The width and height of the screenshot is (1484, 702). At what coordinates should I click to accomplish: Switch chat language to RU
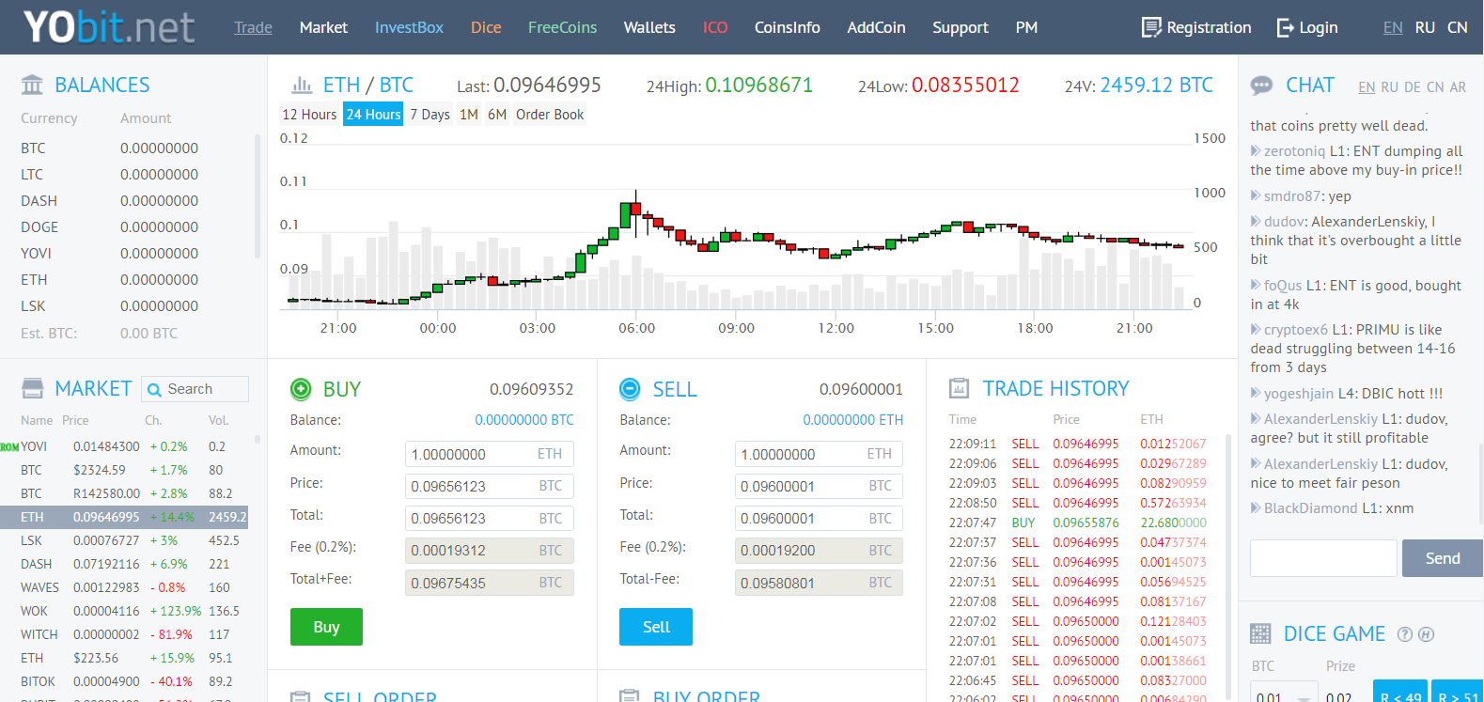point(1389,87)
